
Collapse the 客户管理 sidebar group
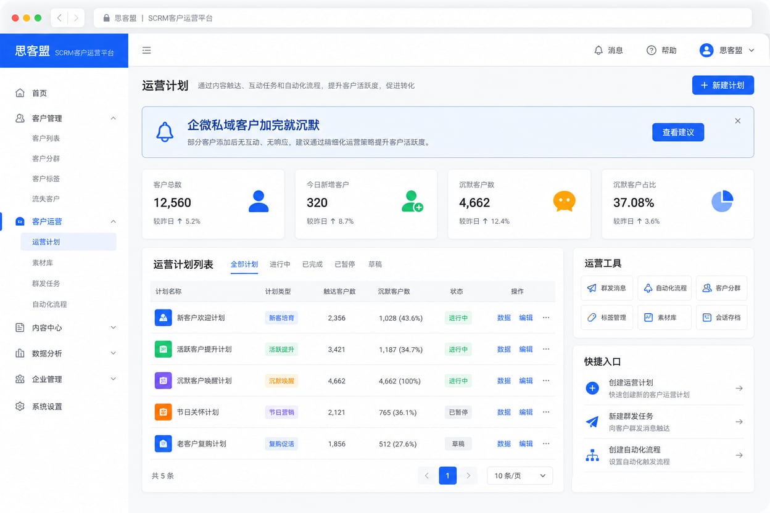point(113,118)
